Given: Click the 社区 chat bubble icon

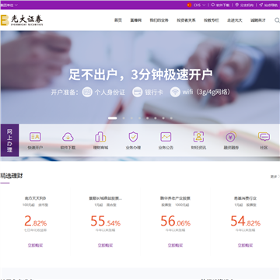Looking at the screenshot, I should click(264, 137).
